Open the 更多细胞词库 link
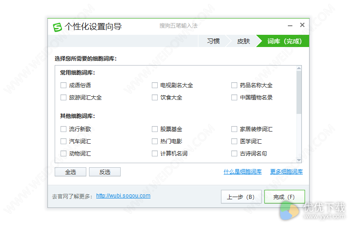Image resolution: width=357 pixels, height=226 pixels. point(287,172)
